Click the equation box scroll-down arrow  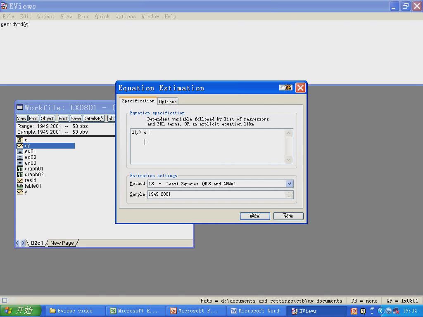tap(288, 160)
